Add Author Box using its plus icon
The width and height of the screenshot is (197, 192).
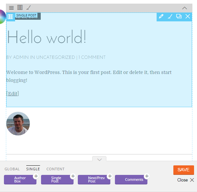pyautogui.click(x=36, y=176)
